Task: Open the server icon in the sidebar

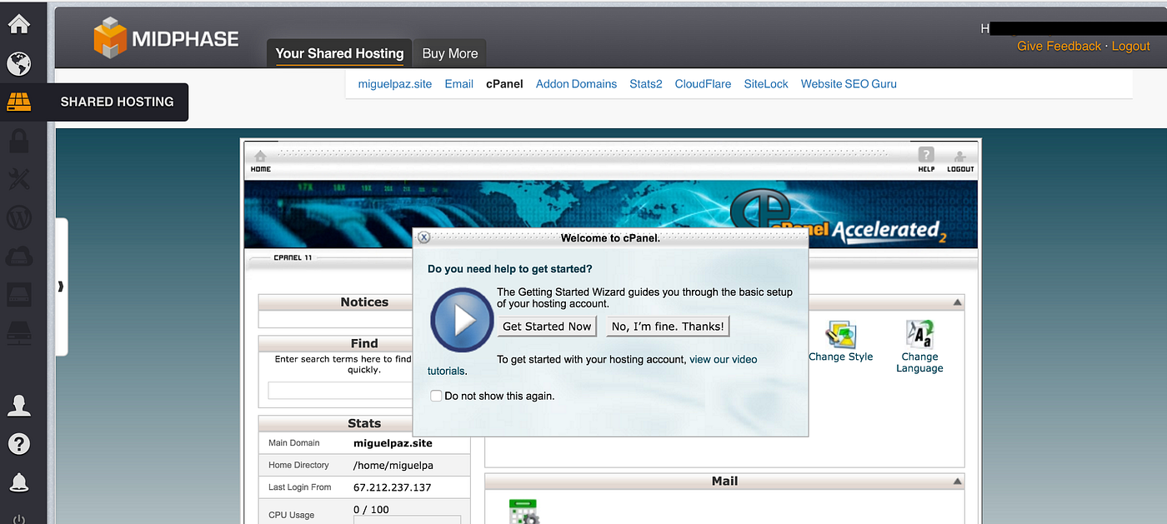Action: click(18, 294)
